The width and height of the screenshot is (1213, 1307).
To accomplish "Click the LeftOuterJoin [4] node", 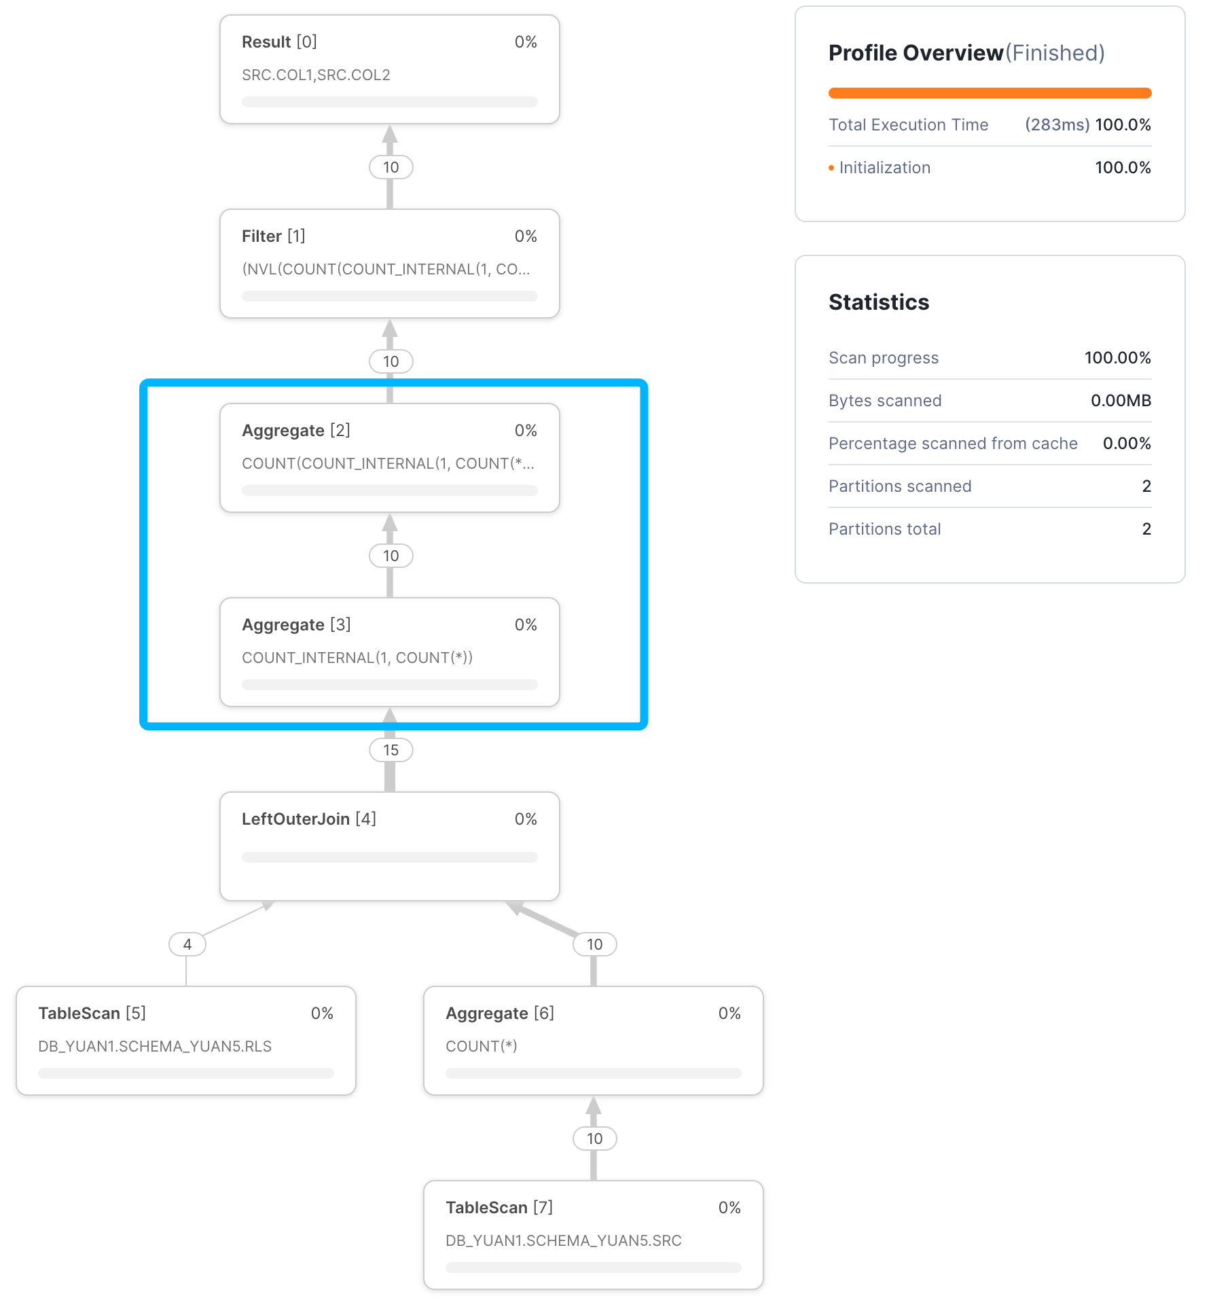I will point(389,846).
